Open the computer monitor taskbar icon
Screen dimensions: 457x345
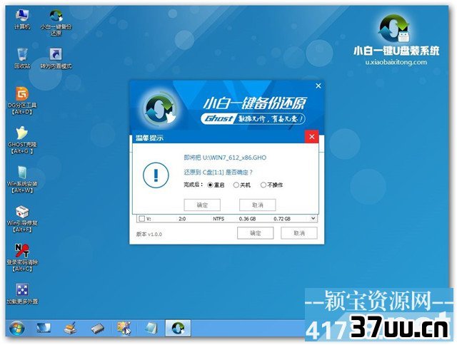(44, 329)
